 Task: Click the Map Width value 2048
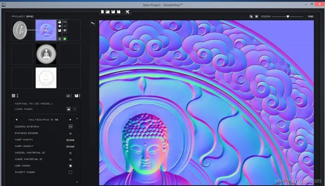coord(70,140)
